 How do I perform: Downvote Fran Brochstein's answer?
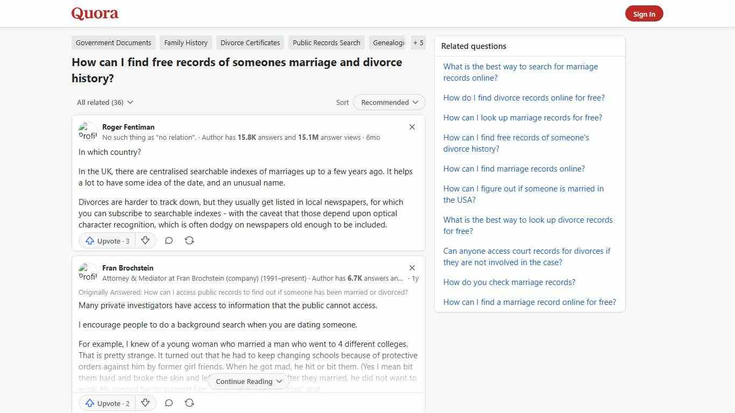[145, 403]
